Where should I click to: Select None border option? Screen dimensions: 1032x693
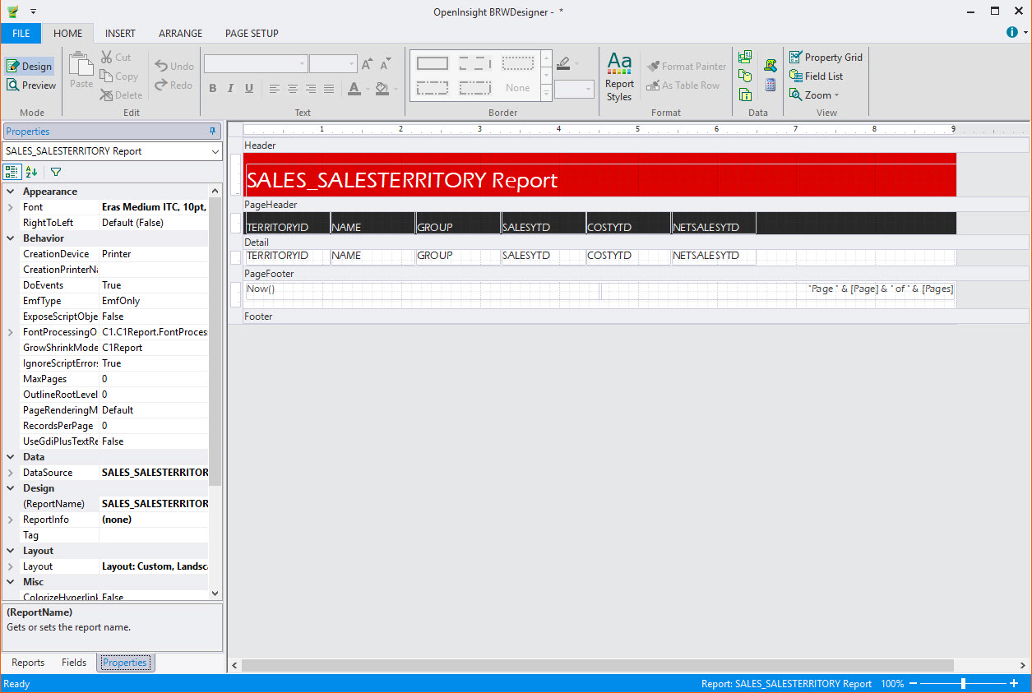(x=518, y=88)
